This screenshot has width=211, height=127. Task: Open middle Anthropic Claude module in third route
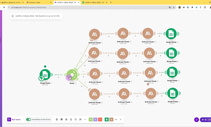tap(124, 73)
